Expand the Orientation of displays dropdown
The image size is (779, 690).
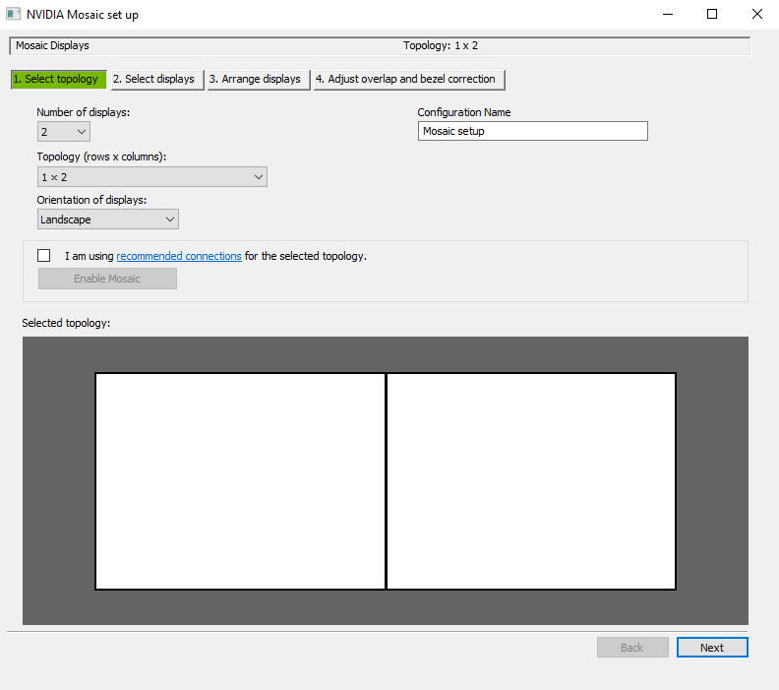click(108, 220)
